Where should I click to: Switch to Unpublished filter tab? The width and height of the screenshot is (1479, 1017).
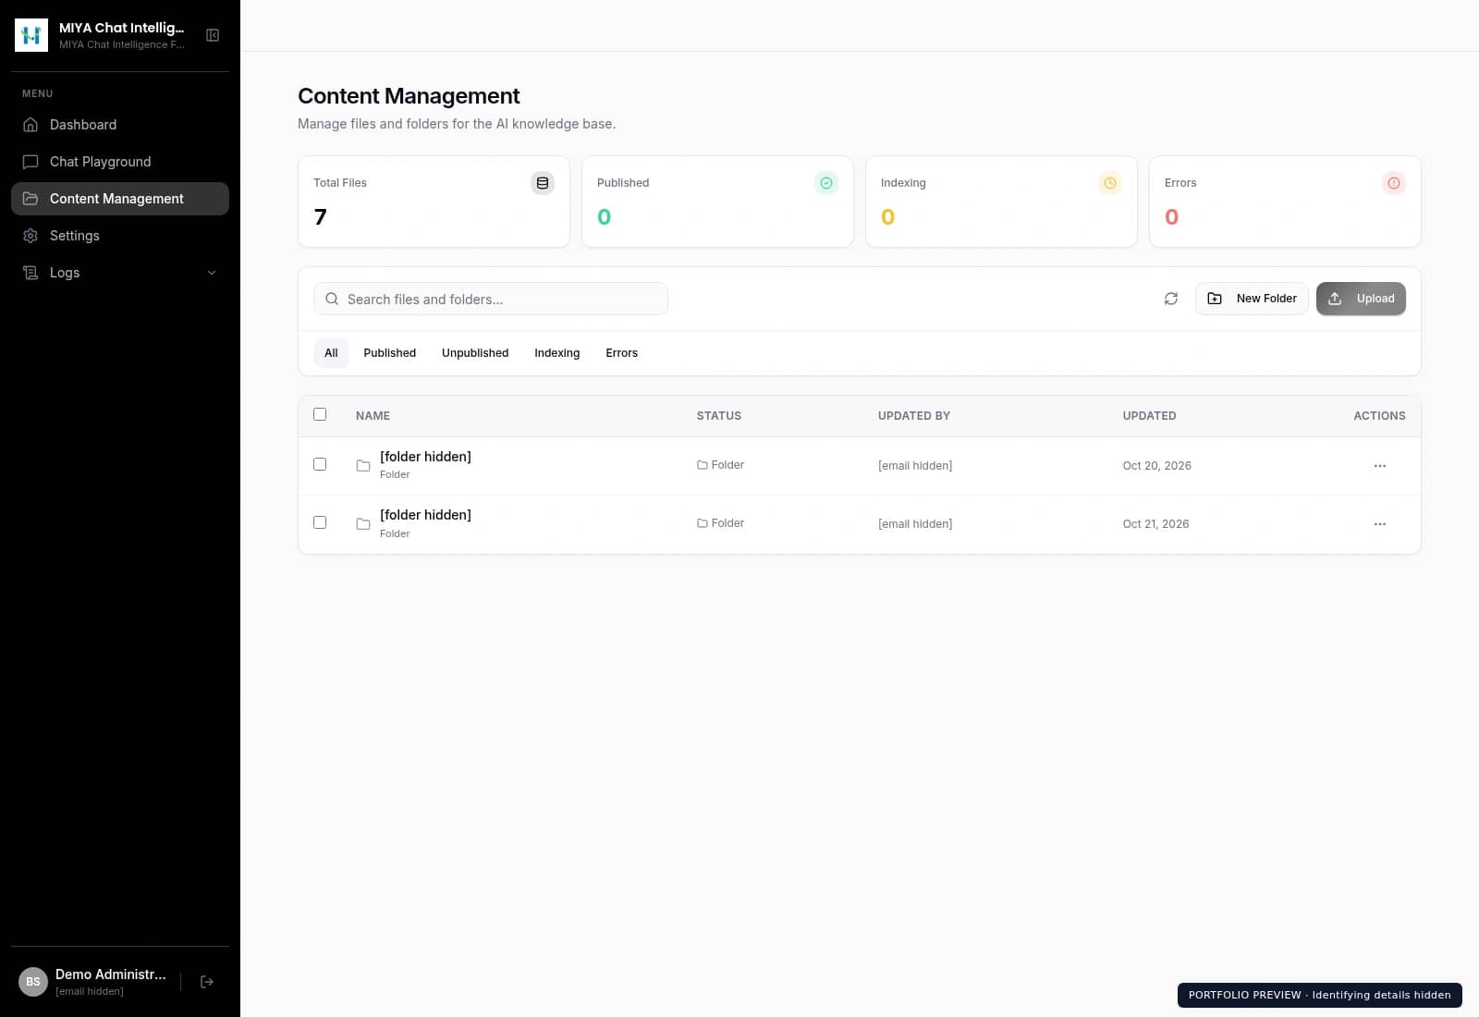point(475,353)
